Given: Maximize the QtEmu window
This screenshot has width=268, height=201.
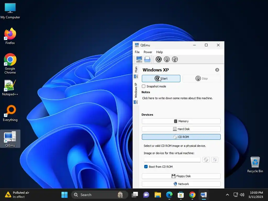Looking at the screenshot, I should [206, 45].
